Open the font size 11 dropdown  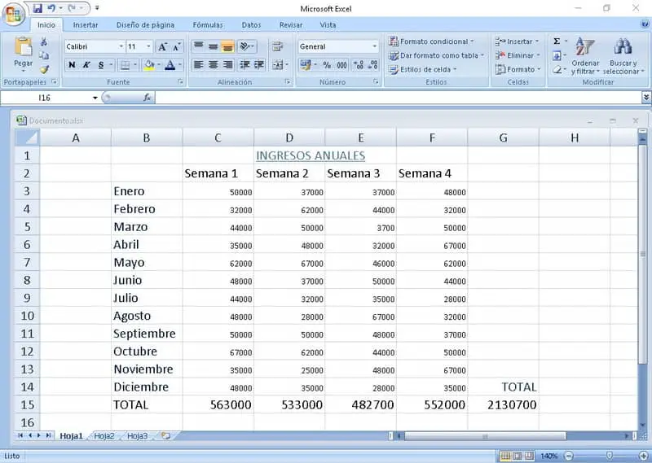click(148, 46)
